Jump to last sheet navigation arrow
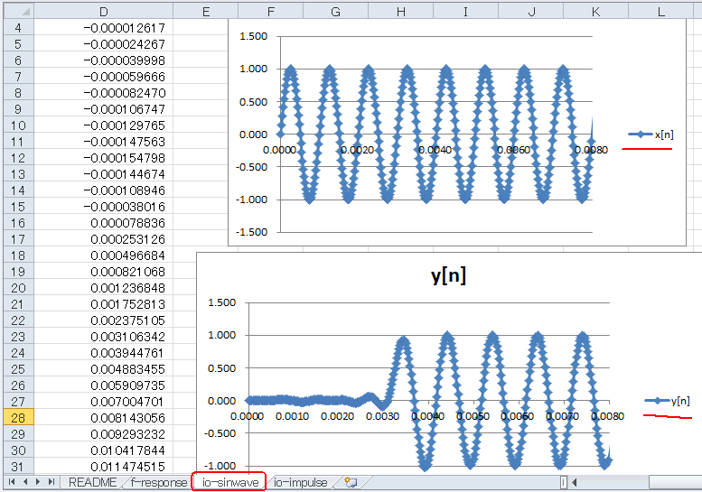The width and height of the screenshot is (702, 492). [51, 482]
